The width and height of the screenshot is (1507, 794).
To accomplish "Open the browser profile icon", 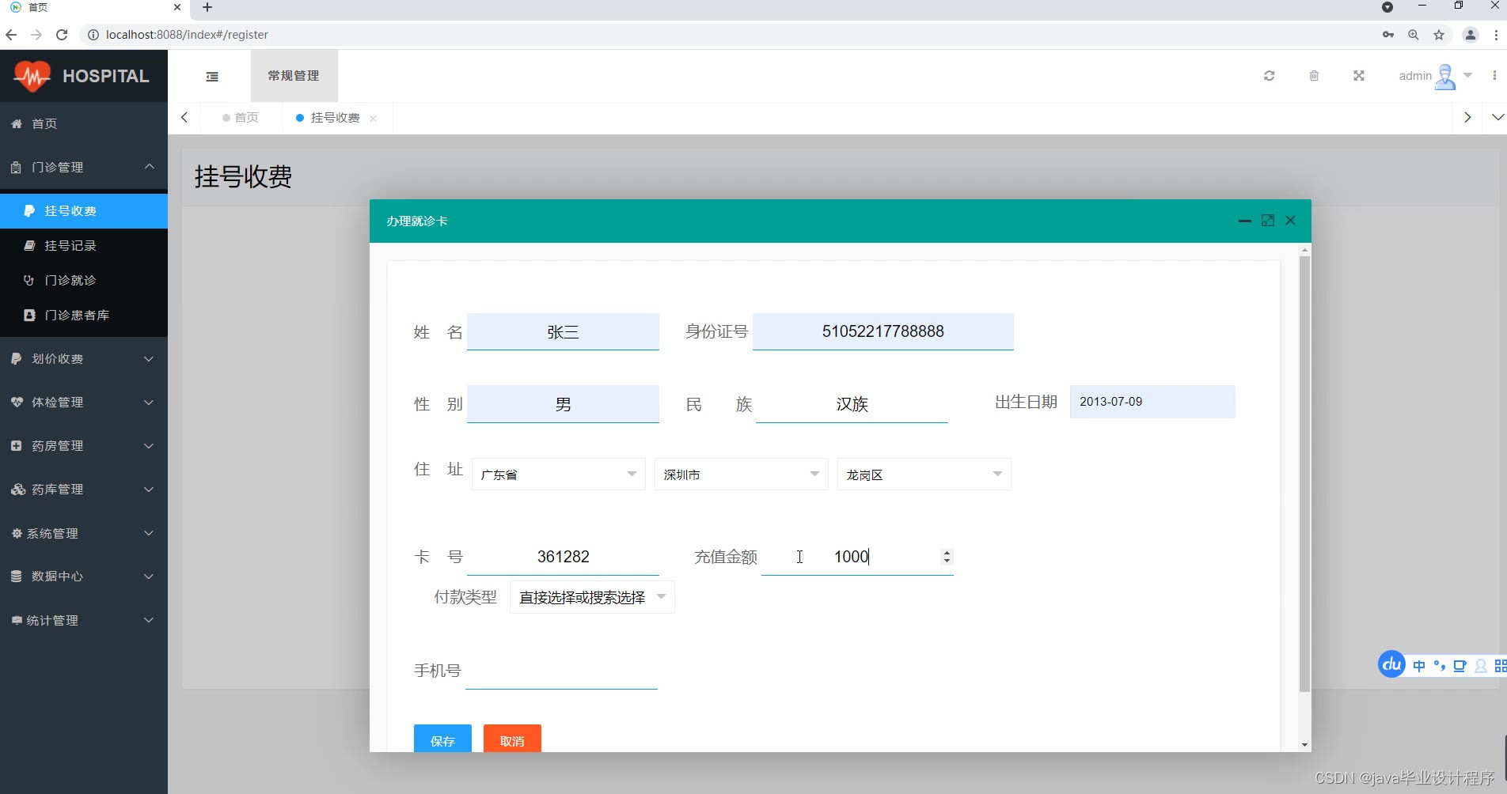I will [x=1471, y=35].
